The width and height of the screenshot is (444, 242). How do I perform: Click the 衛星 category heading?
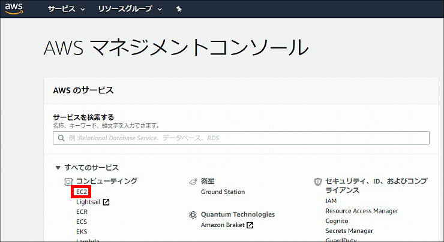(208, 181)
